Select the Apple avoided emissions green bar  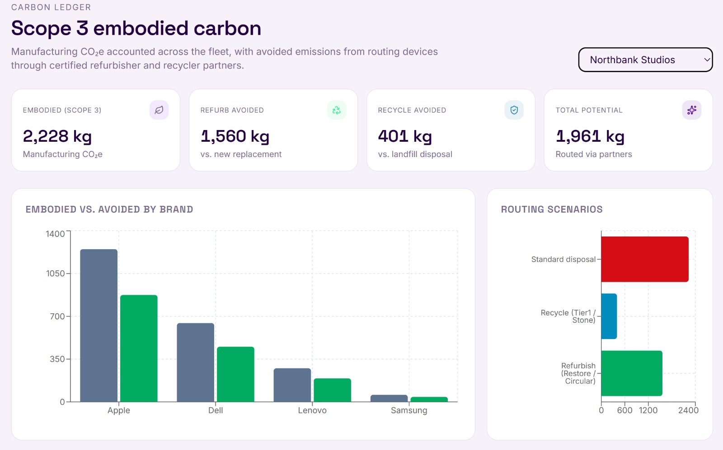tap(139, 348)
